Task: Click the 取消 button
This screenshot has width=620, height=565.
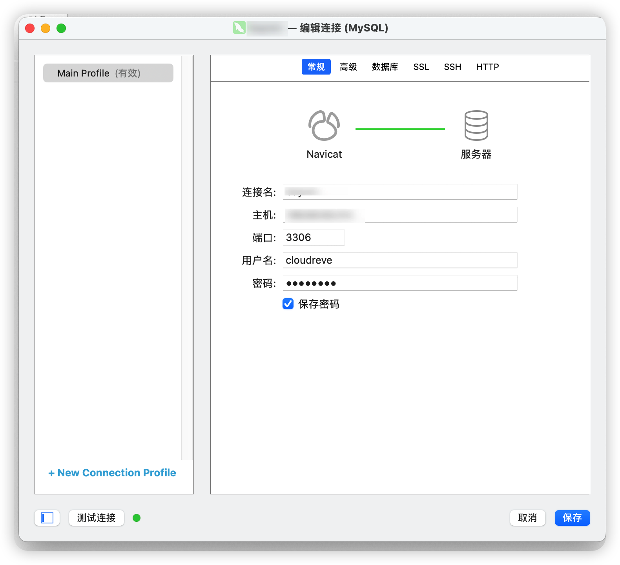Action: 528,518
